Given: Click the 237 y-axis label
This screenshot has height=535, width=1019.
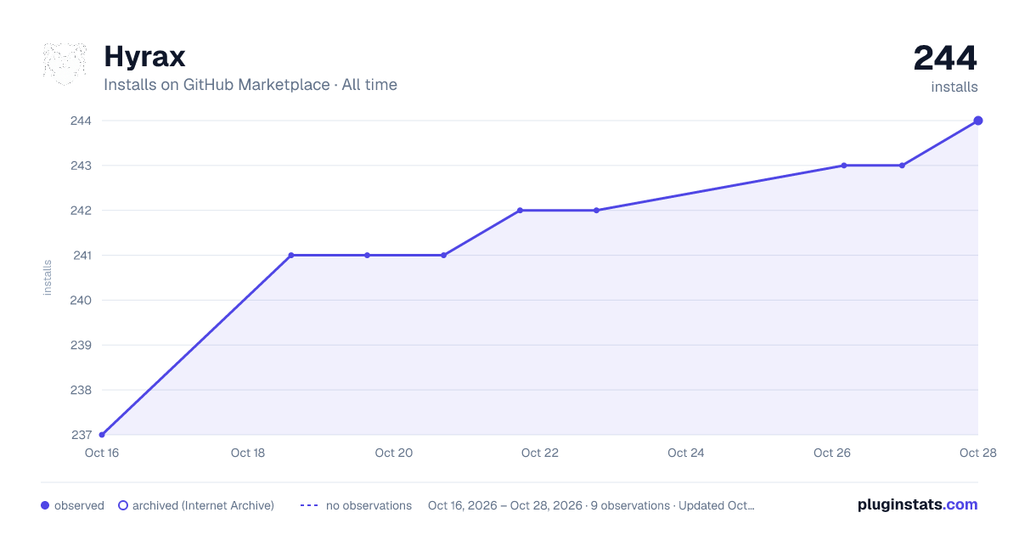Looking at the screenshot, I should coord(82,435).
